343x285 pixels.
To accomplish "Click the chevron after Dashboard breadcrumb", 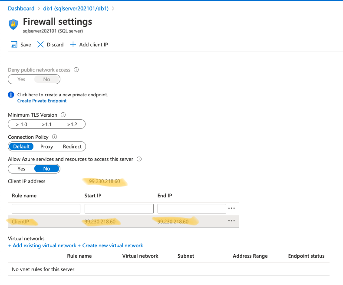I will (x=39, y=9).
